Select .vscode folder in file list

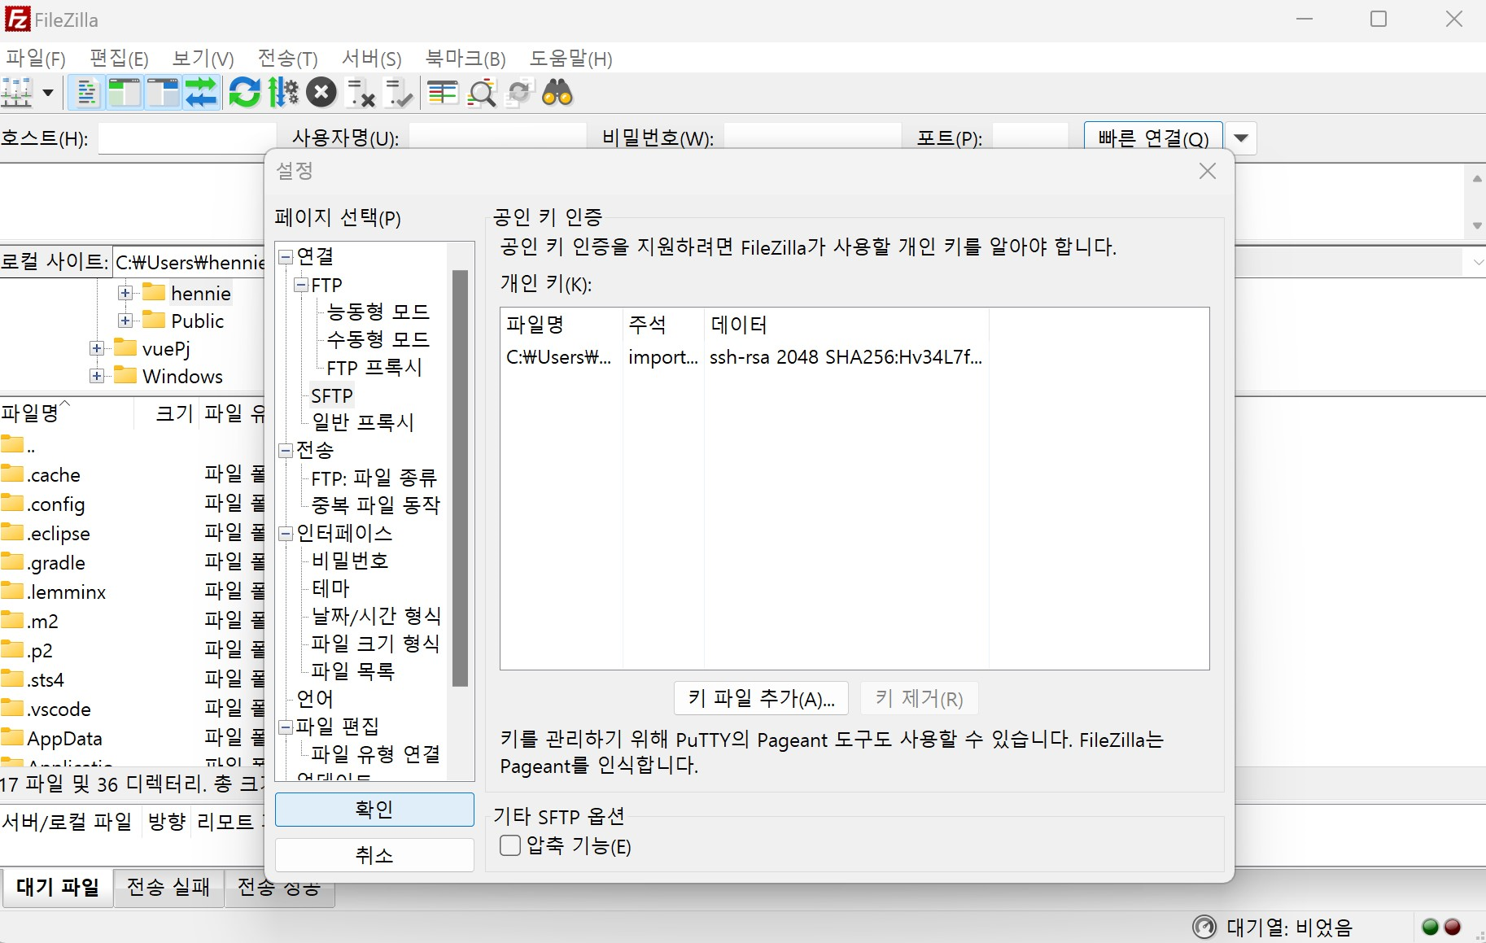[x=59, y=709]
